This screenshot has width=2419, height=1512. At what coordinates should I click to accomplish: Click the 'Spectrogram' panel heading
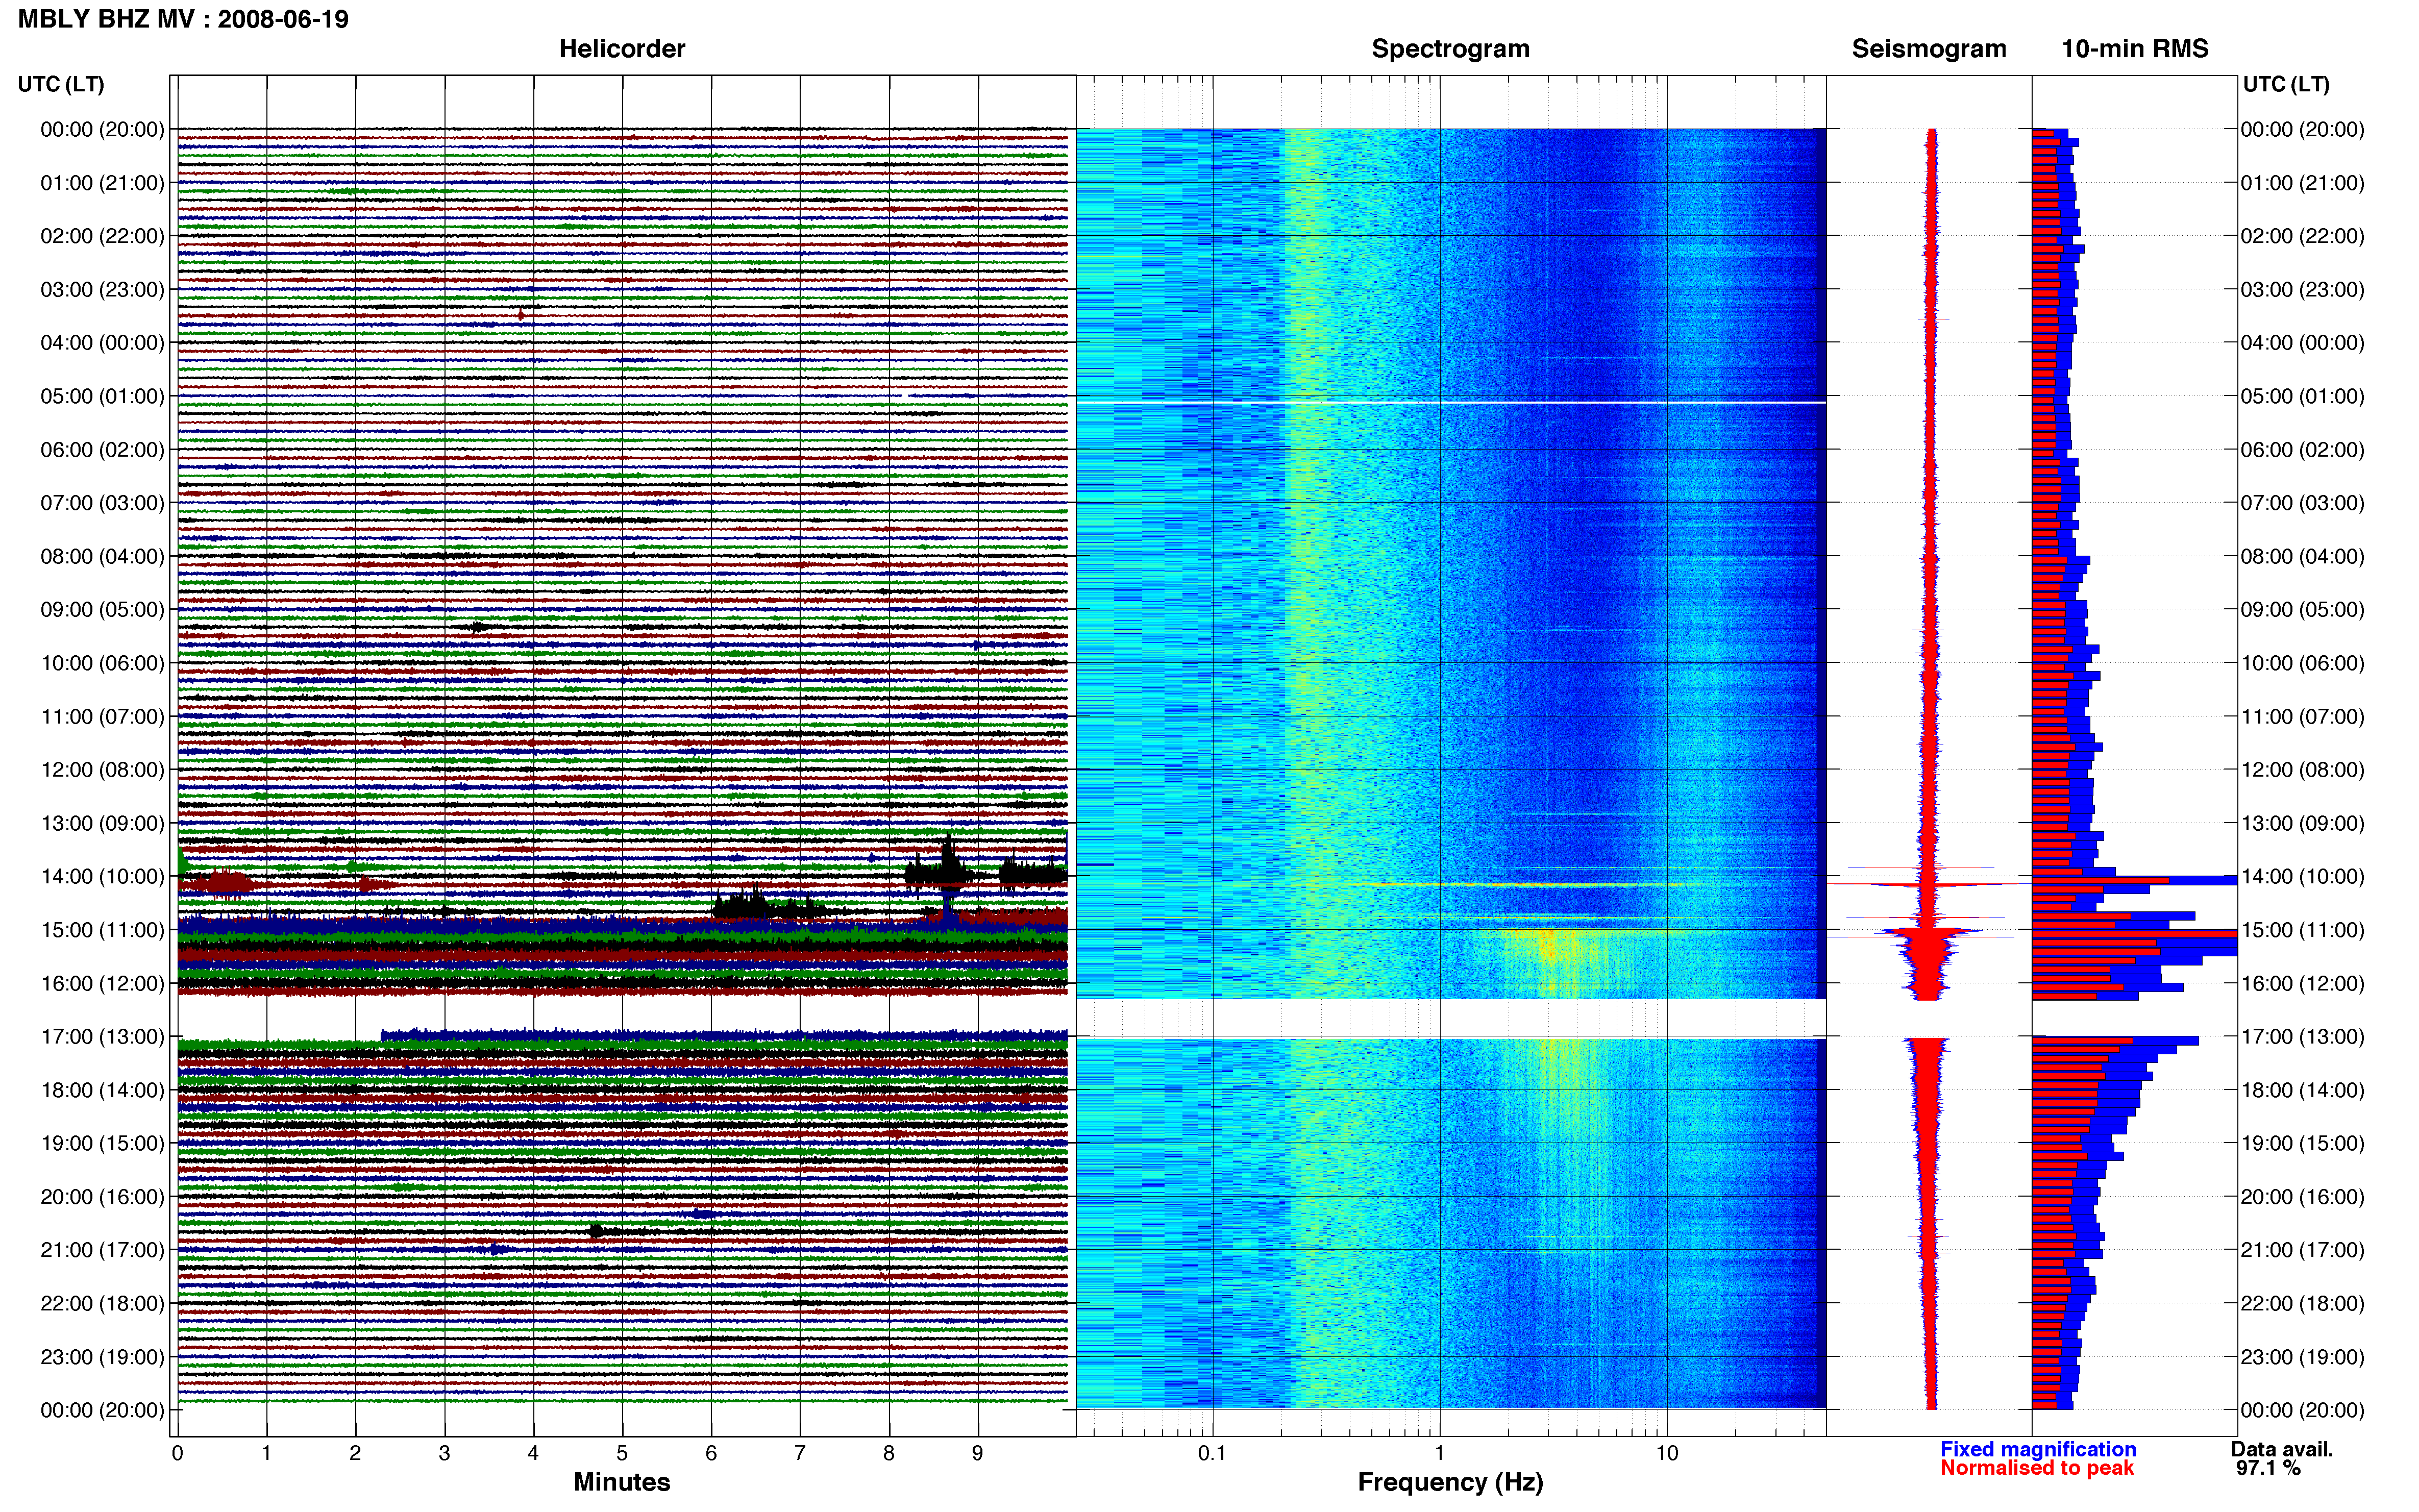click(1450, 49)
